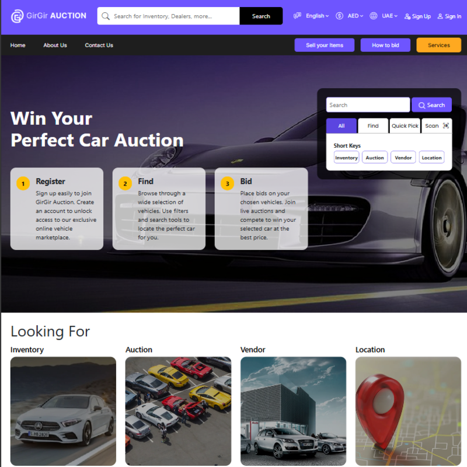Click the Sell your Items button
Viewport: 467px width, 467px height.
pos(325,46)
